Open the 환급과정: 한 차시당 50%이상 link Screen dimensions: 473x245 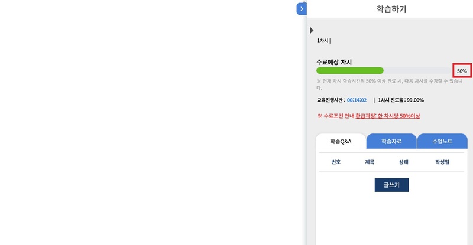click(388, 116)
